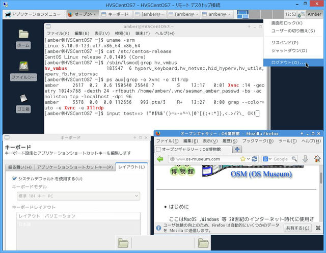This screenshot has width=326, height=253.
Task: Dismiss the Firefox notification bar with X
Action: tap(318, 228)
